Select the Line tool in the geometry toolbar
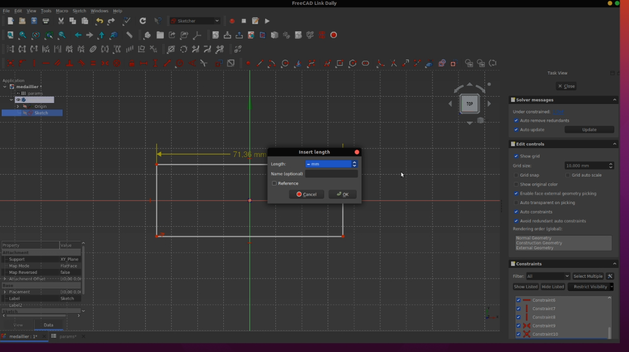The width and height of the screenshot is (629, 352). pos(260,63)
